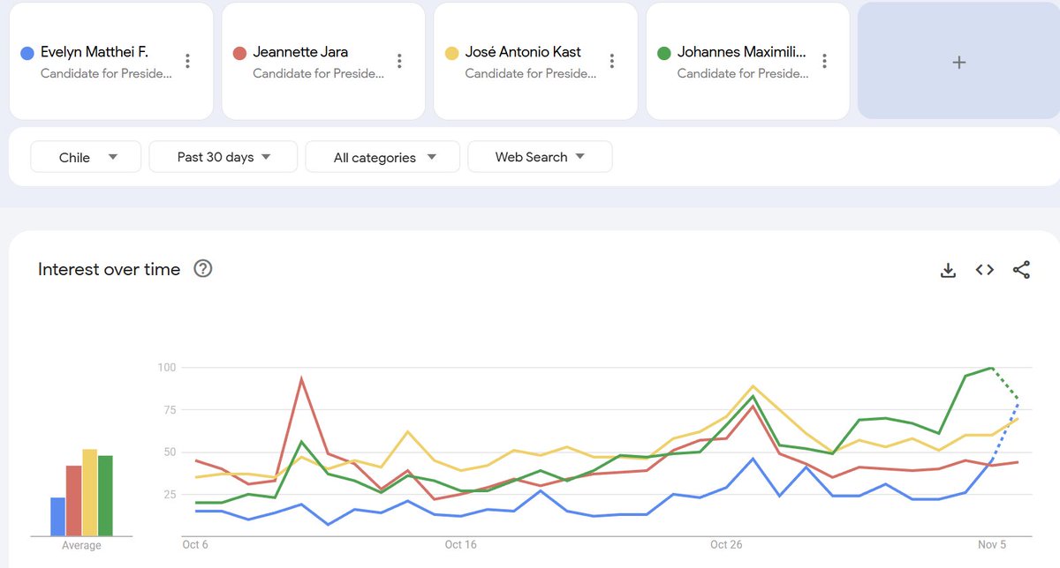This screenshot has height=568, width=1060.
Task: Open options menu for Evelyn Matthei F.
Action: point(187,61)
